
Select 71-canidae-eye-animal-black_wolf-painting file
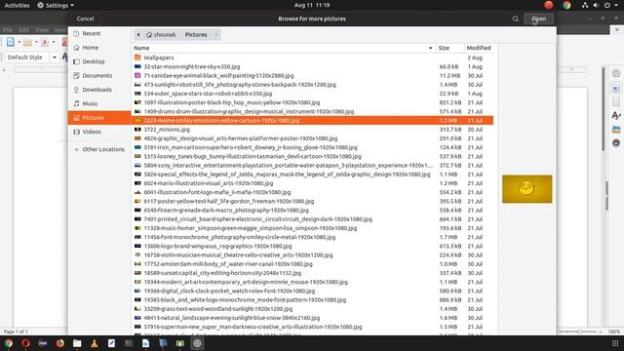[x=312, y=76]
